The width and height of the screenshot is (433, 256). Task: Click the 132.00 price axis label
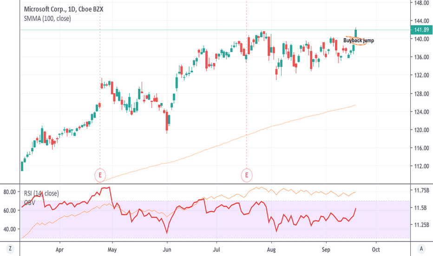(x=421, y=75)
